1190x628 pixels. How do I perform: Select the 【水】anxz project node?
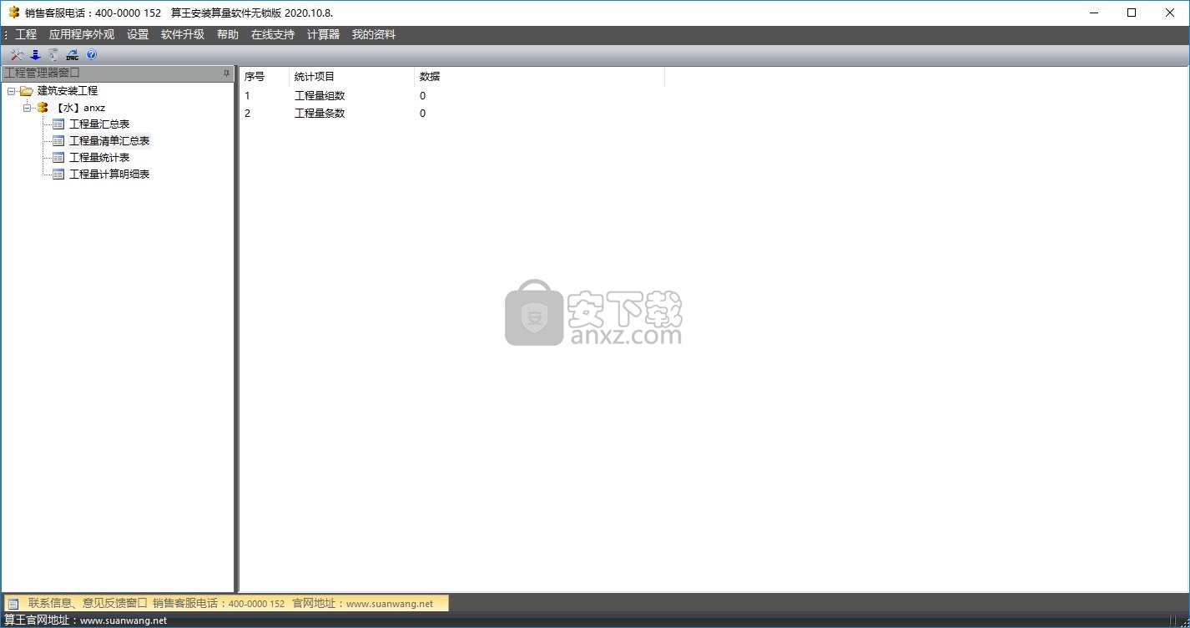(79, 108)
